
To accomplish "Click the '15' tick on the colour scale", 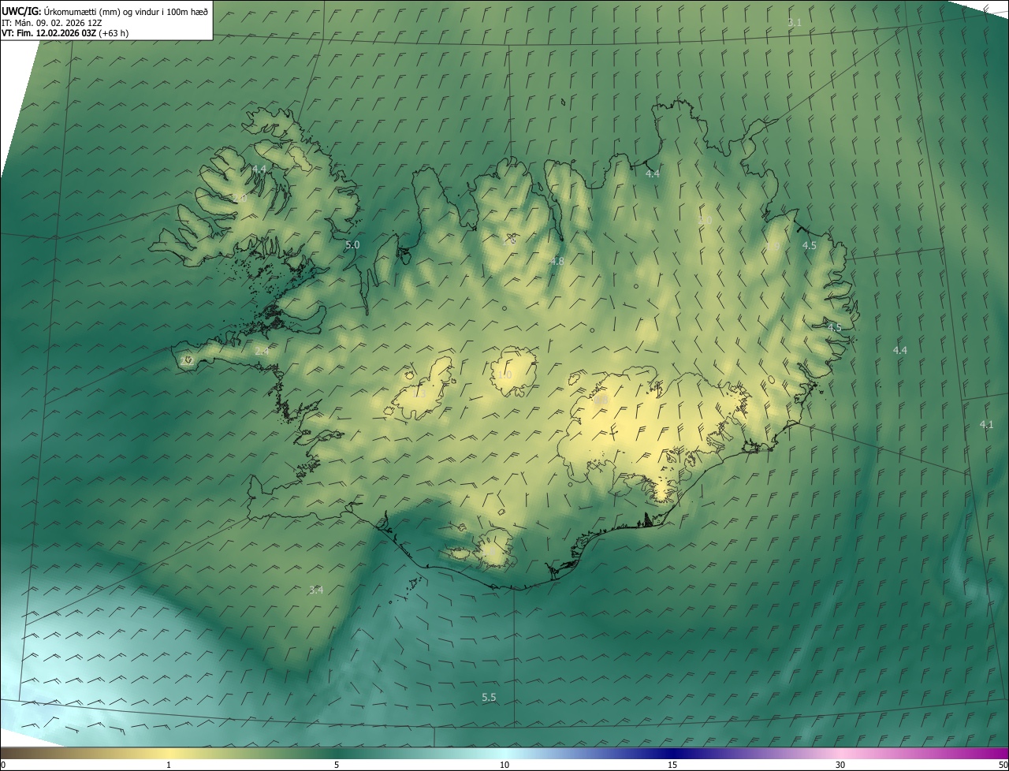I will [x=672, y=765].
